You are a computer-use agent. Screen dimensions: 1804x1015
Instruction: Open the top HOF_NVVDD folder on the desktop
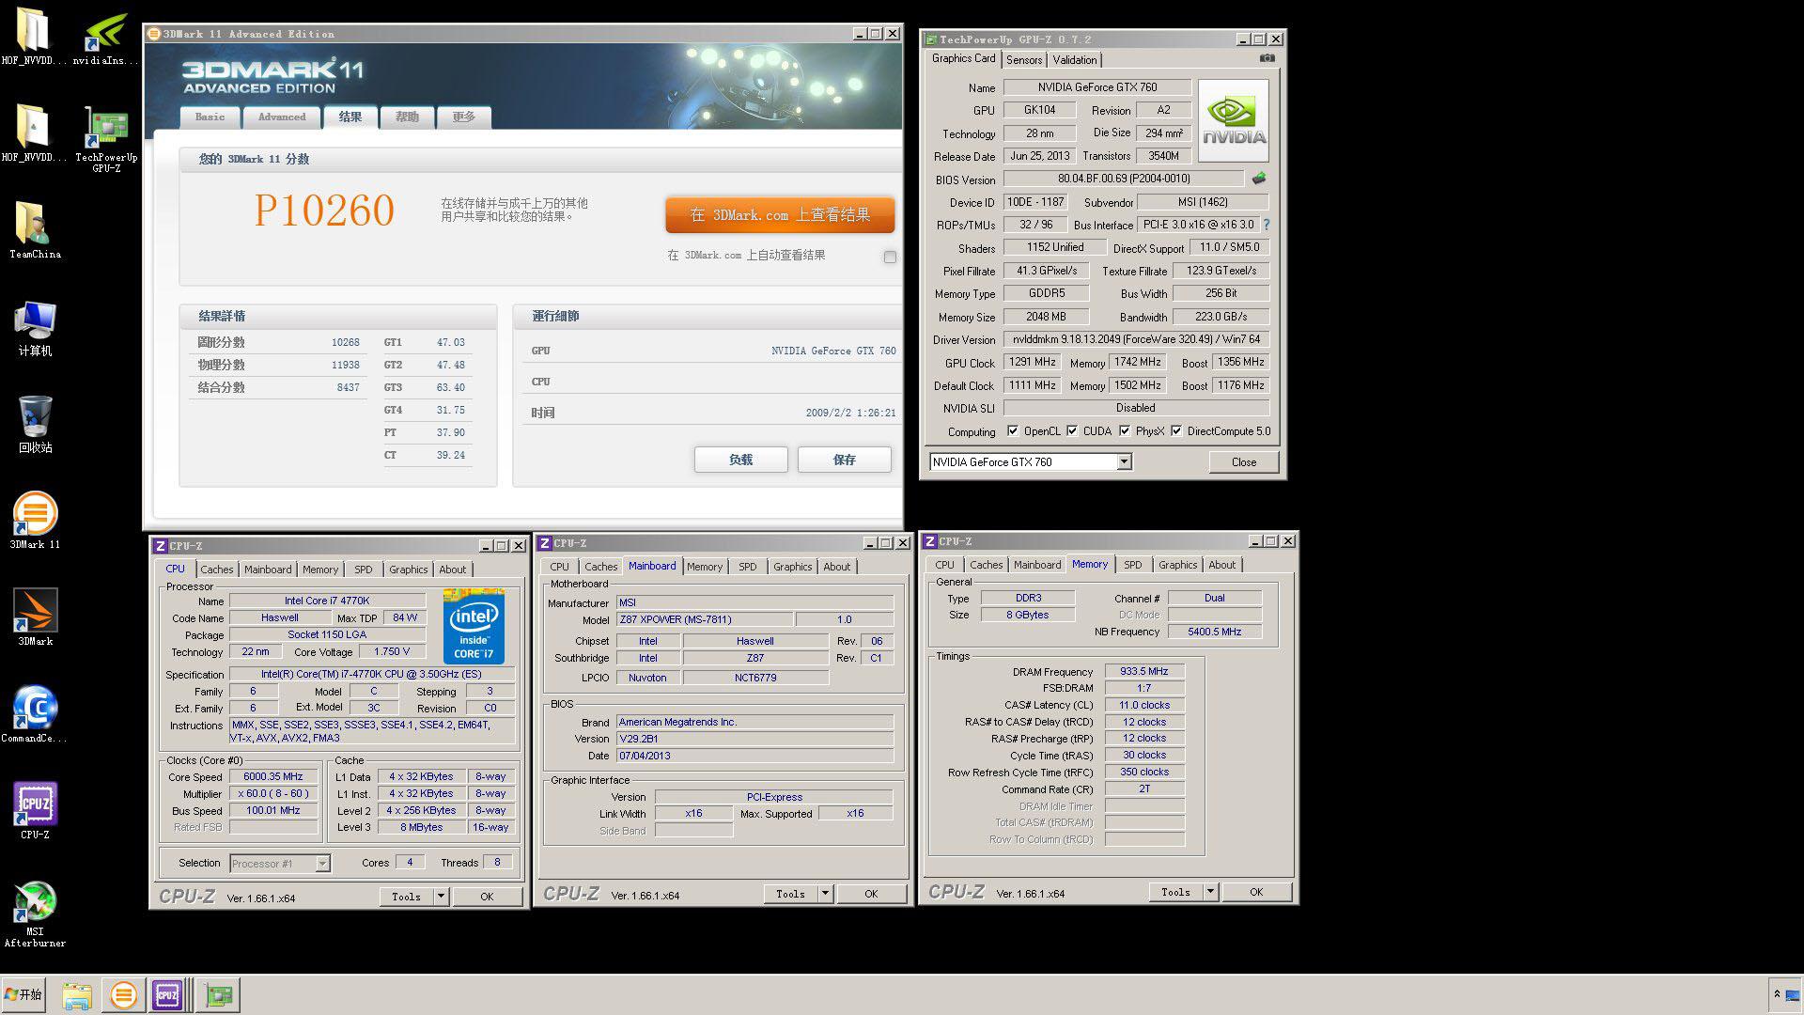tap(35, 37)
